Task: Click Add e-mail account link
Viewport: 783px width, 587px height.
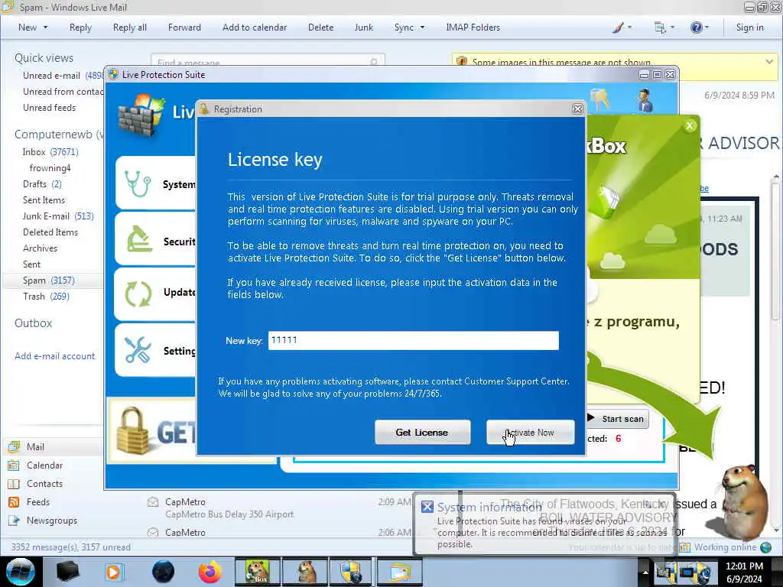Action: point(54,356)
